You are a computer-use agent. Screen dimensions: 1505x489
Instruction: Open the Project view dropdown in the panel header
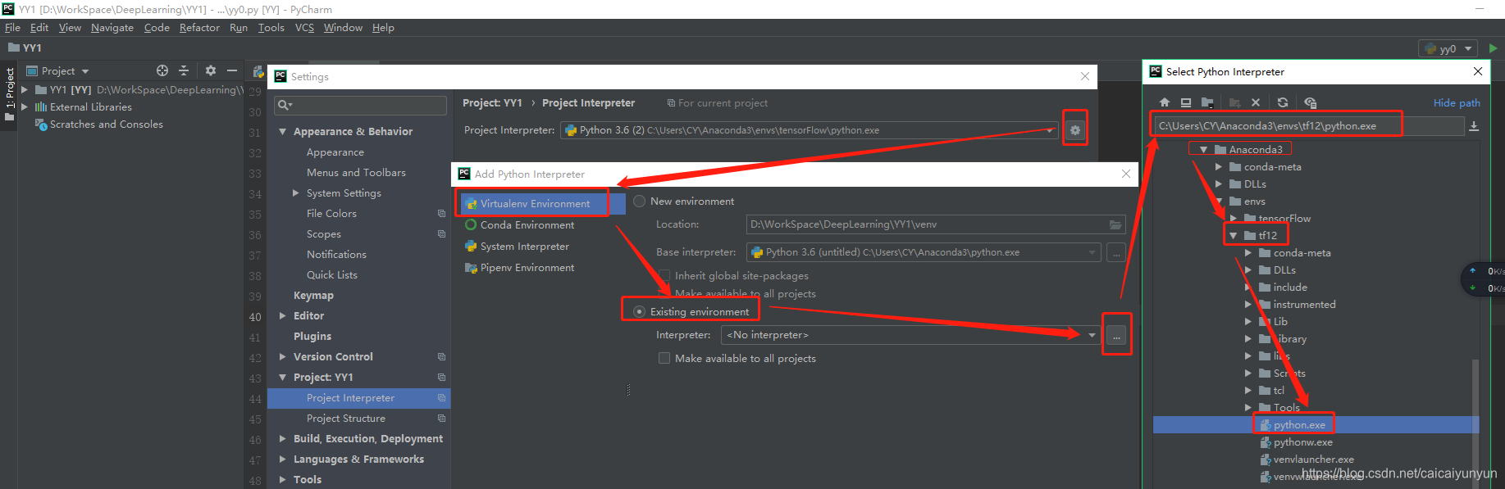click(x=85, y=71)
